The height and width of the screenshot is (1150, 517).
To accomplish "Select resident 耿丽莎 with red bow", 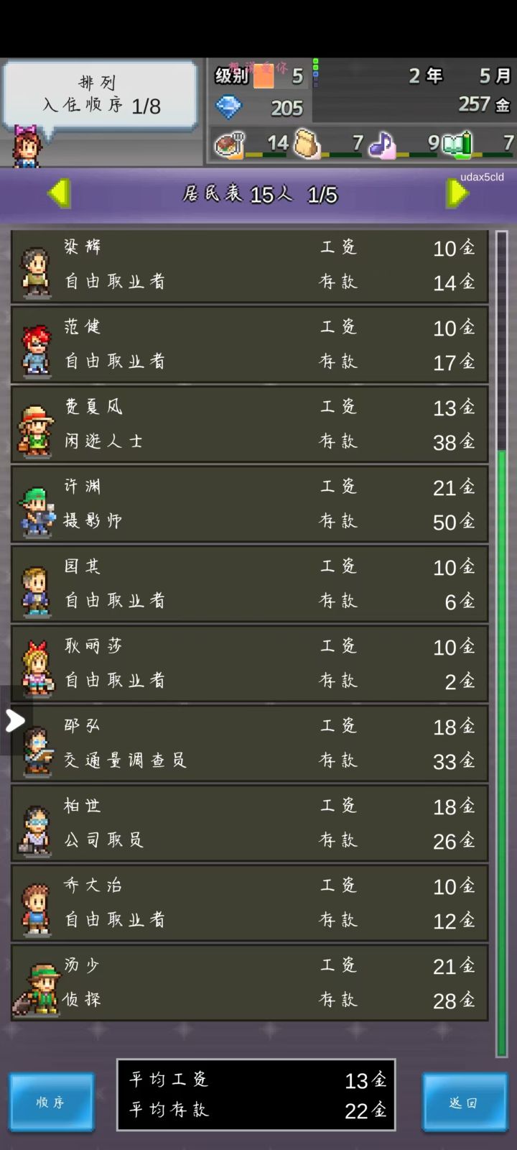I will click(249, 664).
